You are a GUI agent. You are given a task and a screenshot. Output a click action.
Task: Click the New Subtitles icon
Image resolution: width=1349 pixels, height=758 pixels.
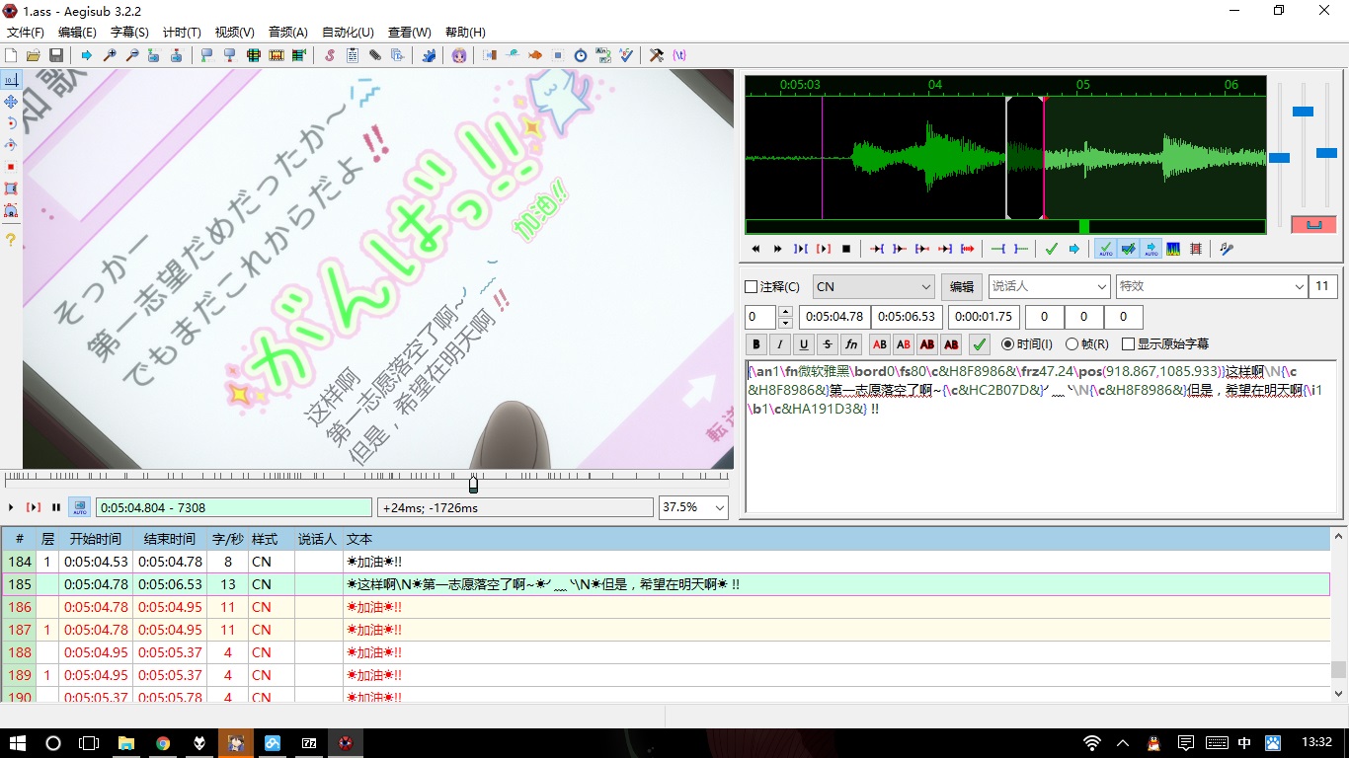coord(11,55)
